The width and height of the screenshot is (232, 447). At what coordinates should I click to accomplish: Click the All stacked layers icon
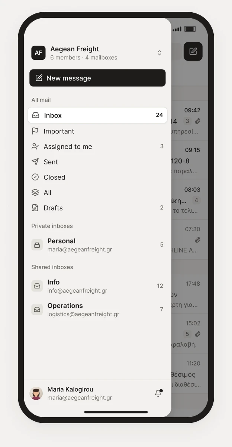click(35, 193)
